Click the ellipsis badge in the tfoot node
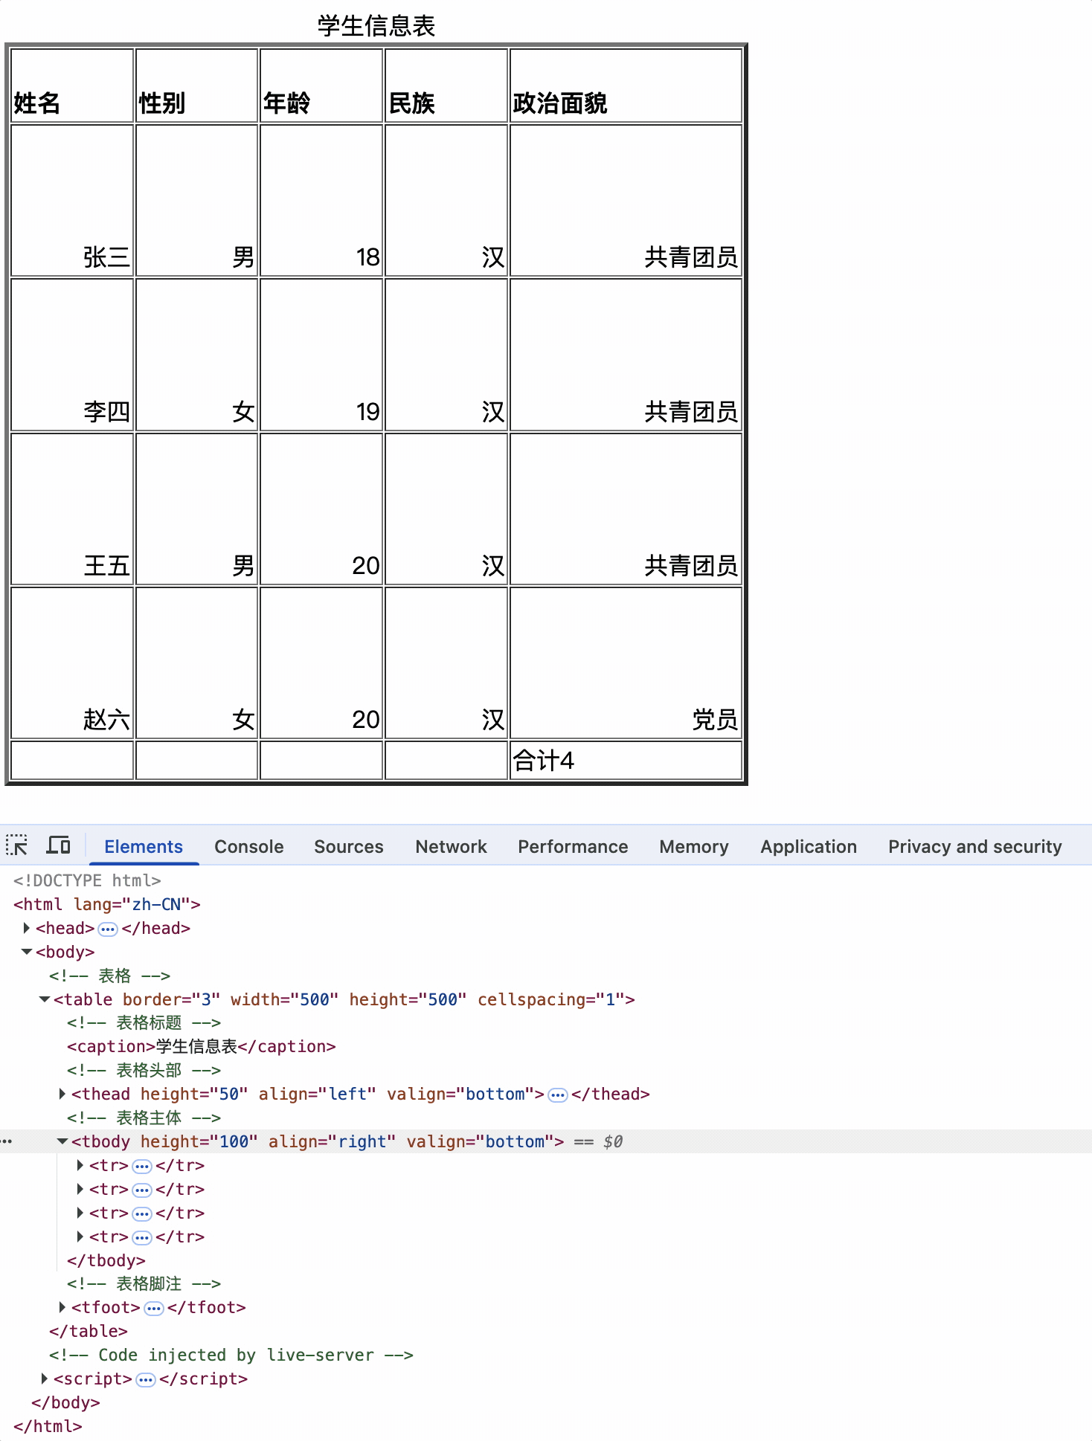 coord(153,1308)
